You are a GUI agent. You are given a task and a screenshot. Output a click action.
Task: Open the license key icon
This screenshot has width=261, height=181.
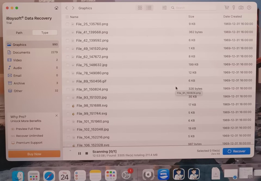[x=234, y=8]
